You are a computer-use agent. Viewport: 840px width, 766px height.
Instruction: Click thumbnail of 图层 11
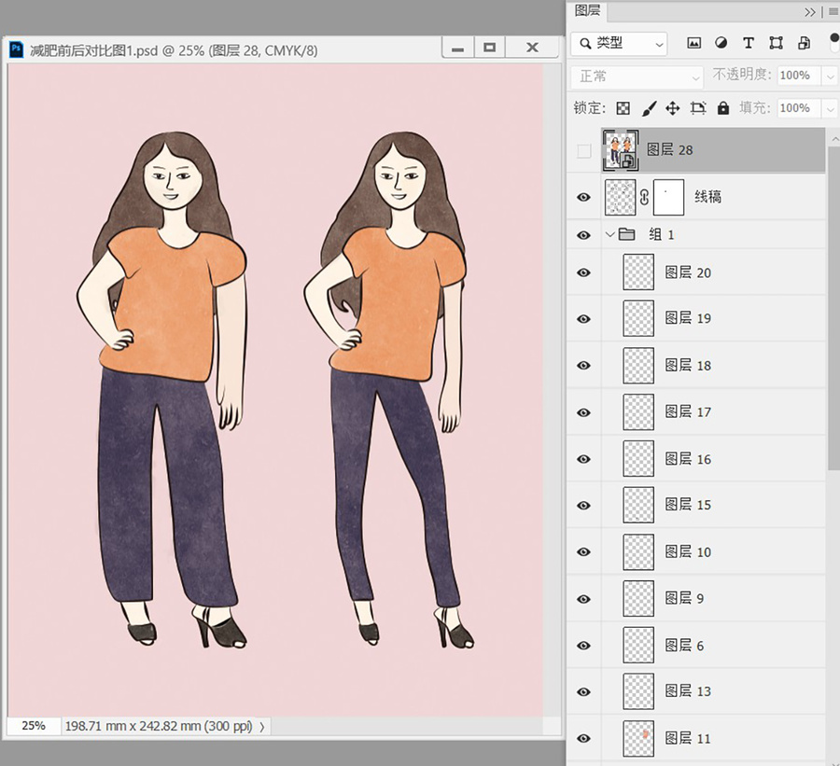click(x=638, y=739)
